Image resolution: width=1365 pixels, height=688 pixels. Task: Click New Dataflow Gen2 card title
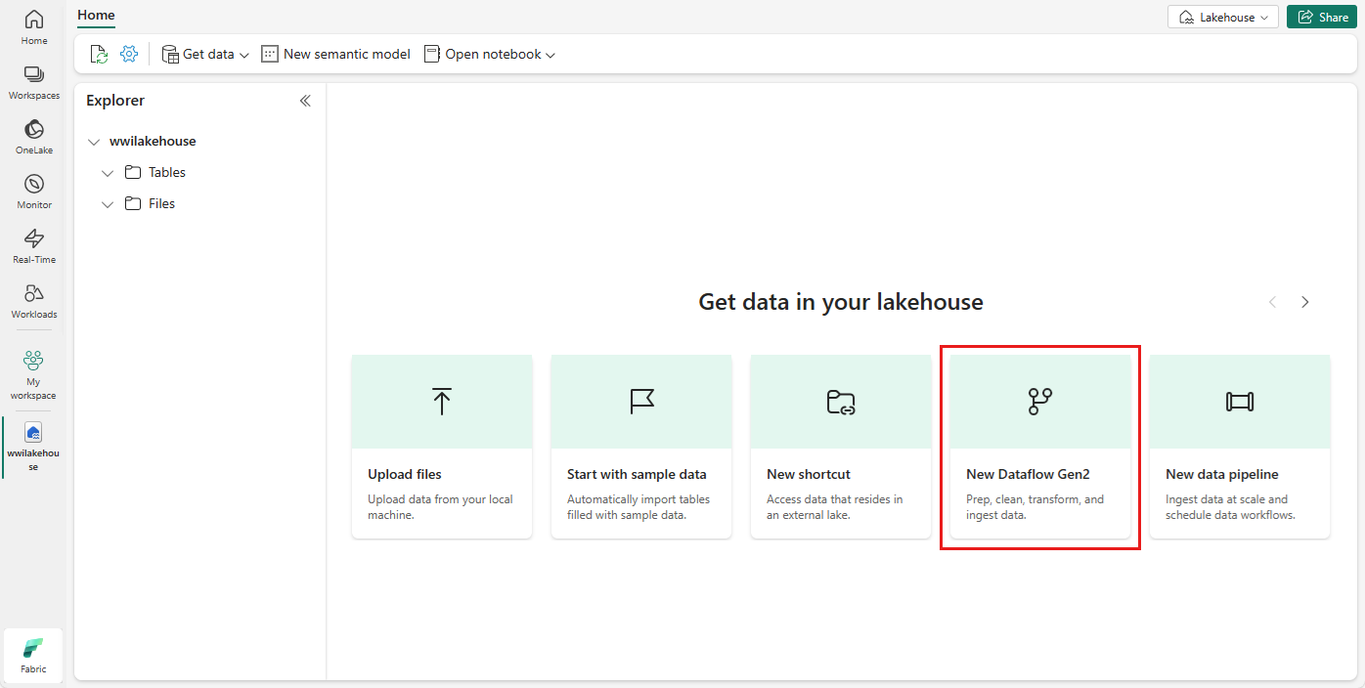(x=1028, y=474)
